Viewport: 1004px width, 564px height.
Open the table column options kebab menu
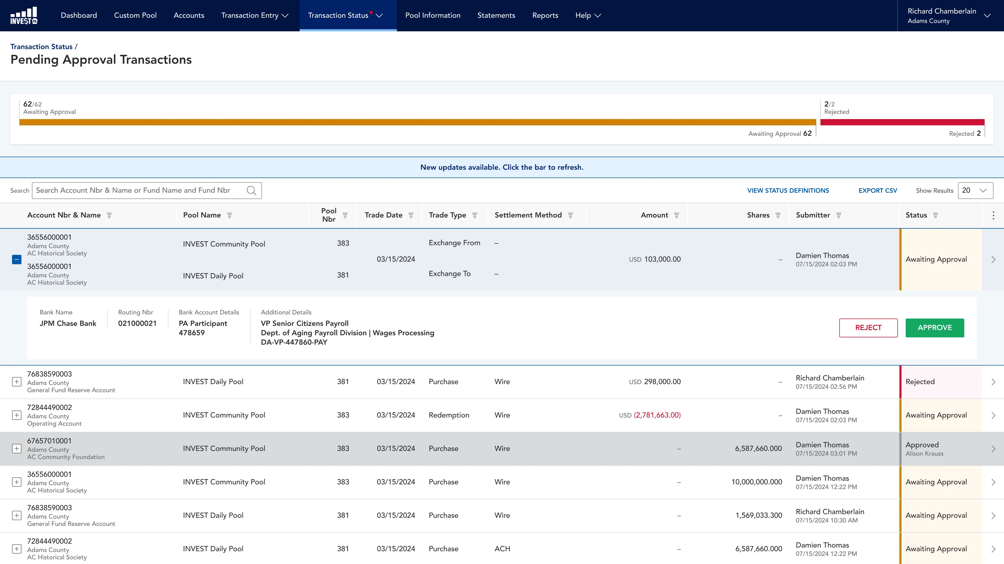(993, 215)
